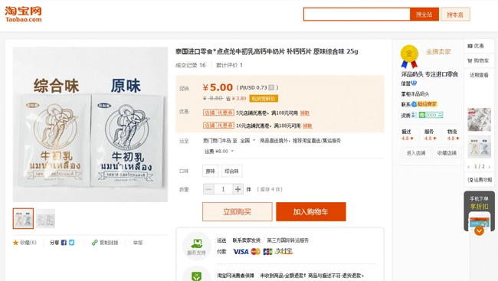Select the second product thumbnail

coord(45,218)
